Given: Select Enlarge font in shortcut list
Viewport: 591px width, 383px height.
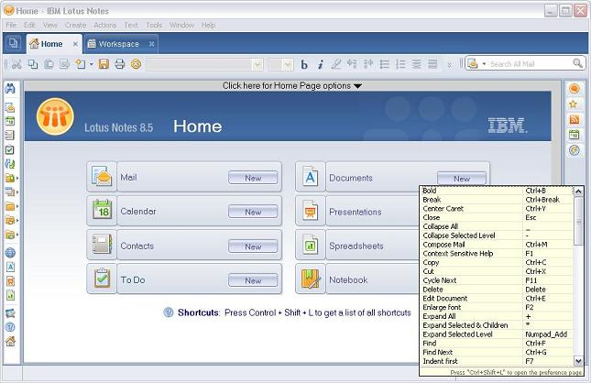Looking at the screenshot, I should pos(497,307).
